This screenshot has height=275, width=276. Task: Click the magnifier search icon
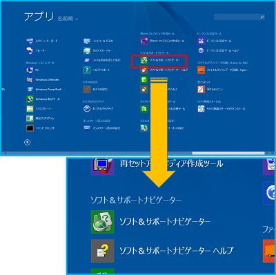pos(262,17)
